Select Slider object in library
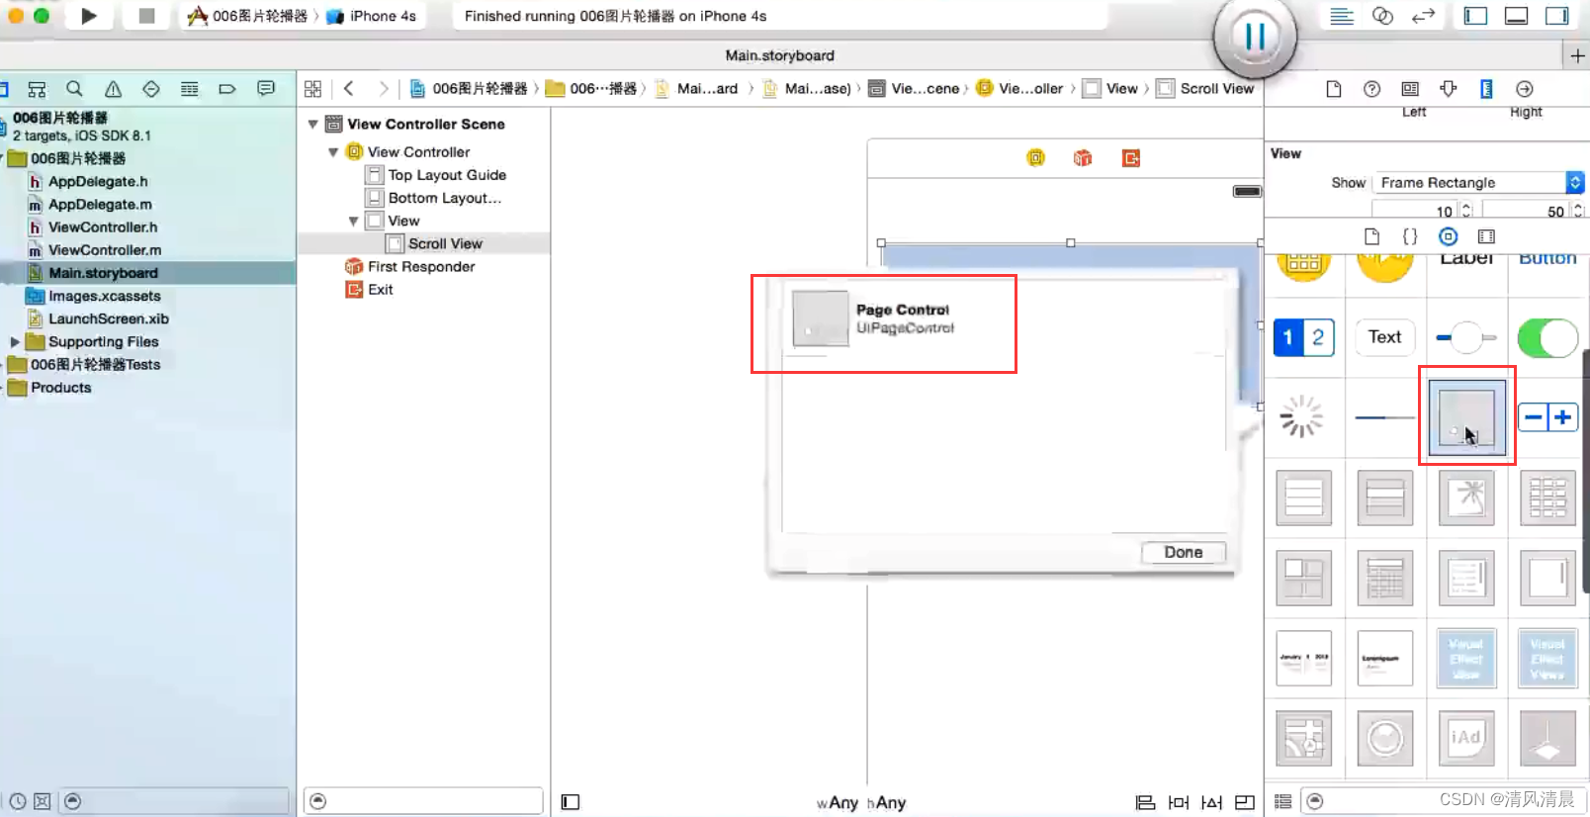 [1465, 337]
